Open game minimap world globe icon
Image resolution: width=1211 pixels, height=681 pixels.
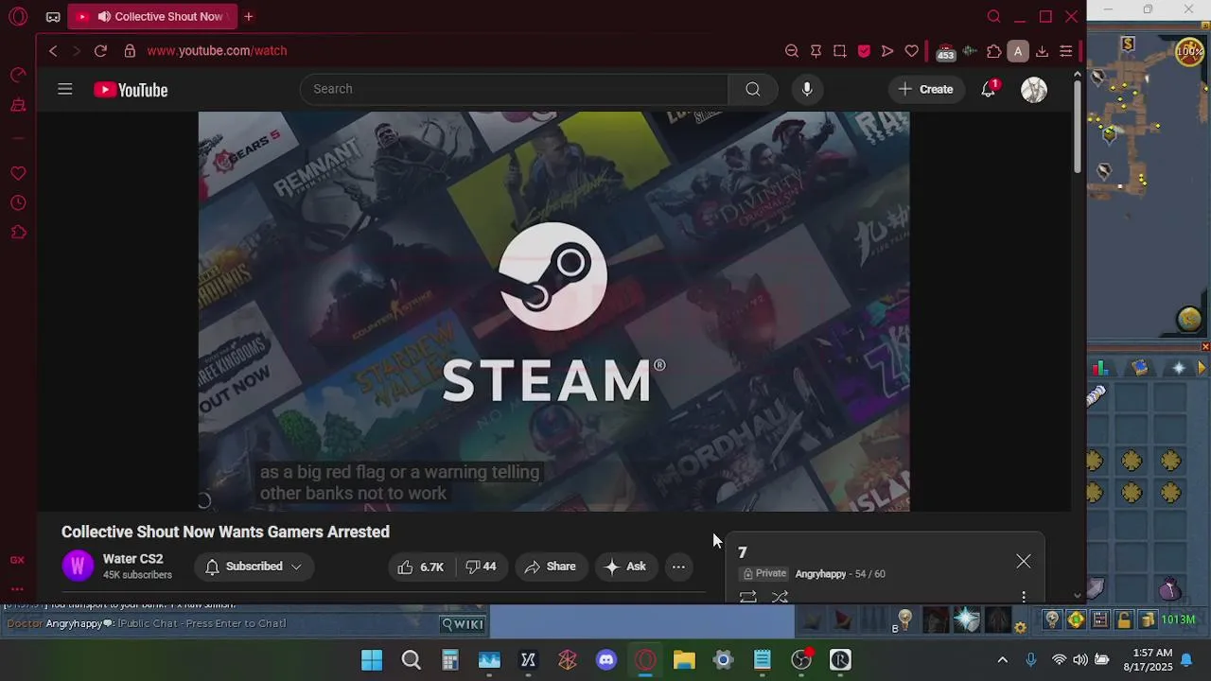[1189, 319]
